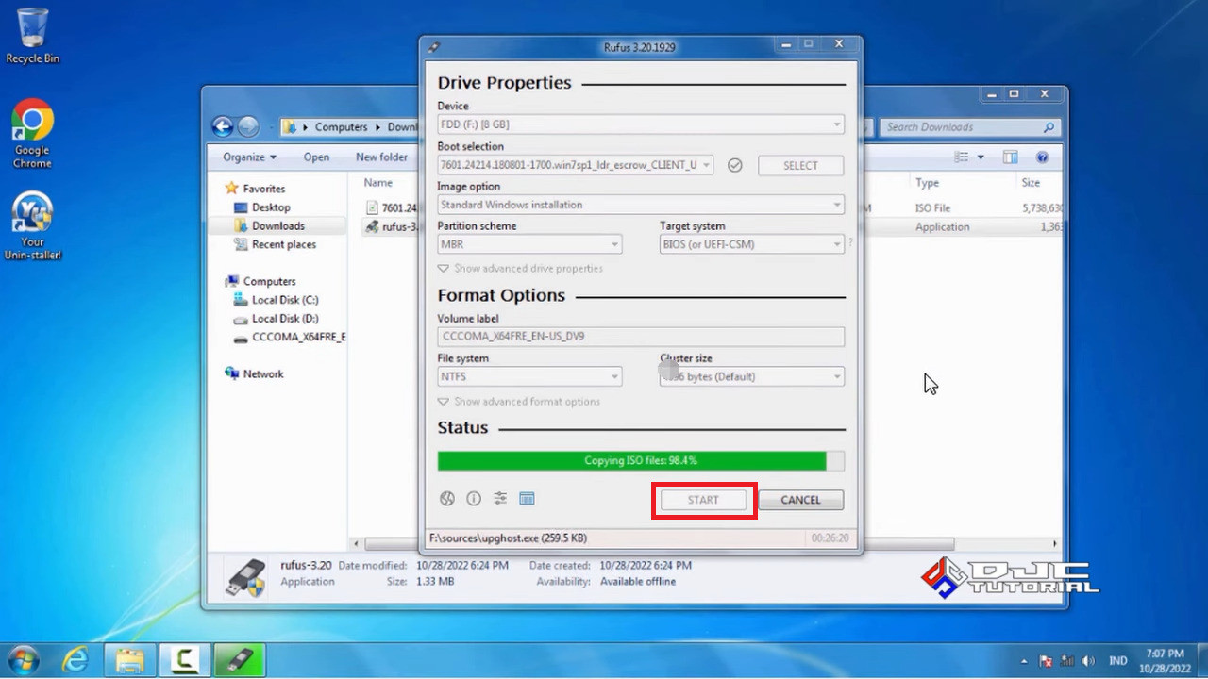Show hidden tray icons arrow
This screenshot has width=1208, height=679.
(1024, 661)
